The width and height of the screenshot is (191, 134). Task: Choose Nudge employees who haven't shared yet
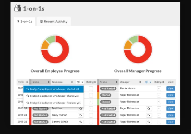[x=53, y=96]
